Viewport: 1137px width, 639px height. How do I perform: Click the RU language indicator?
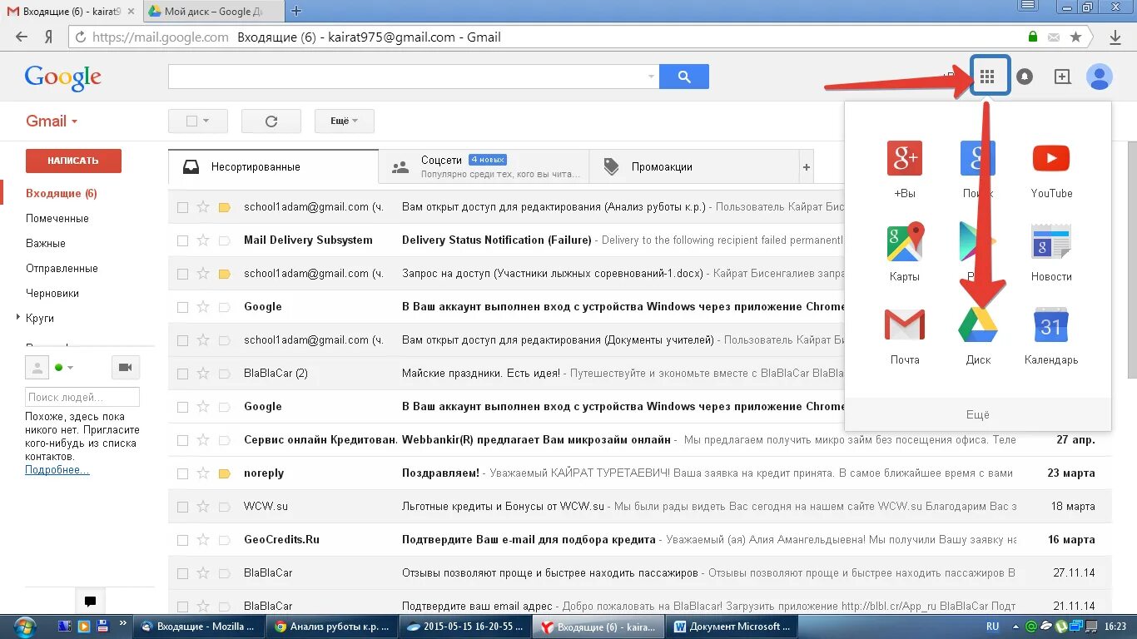click(992, 626)
